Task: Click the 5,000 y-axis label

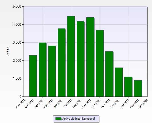Action: click(17, 7)
